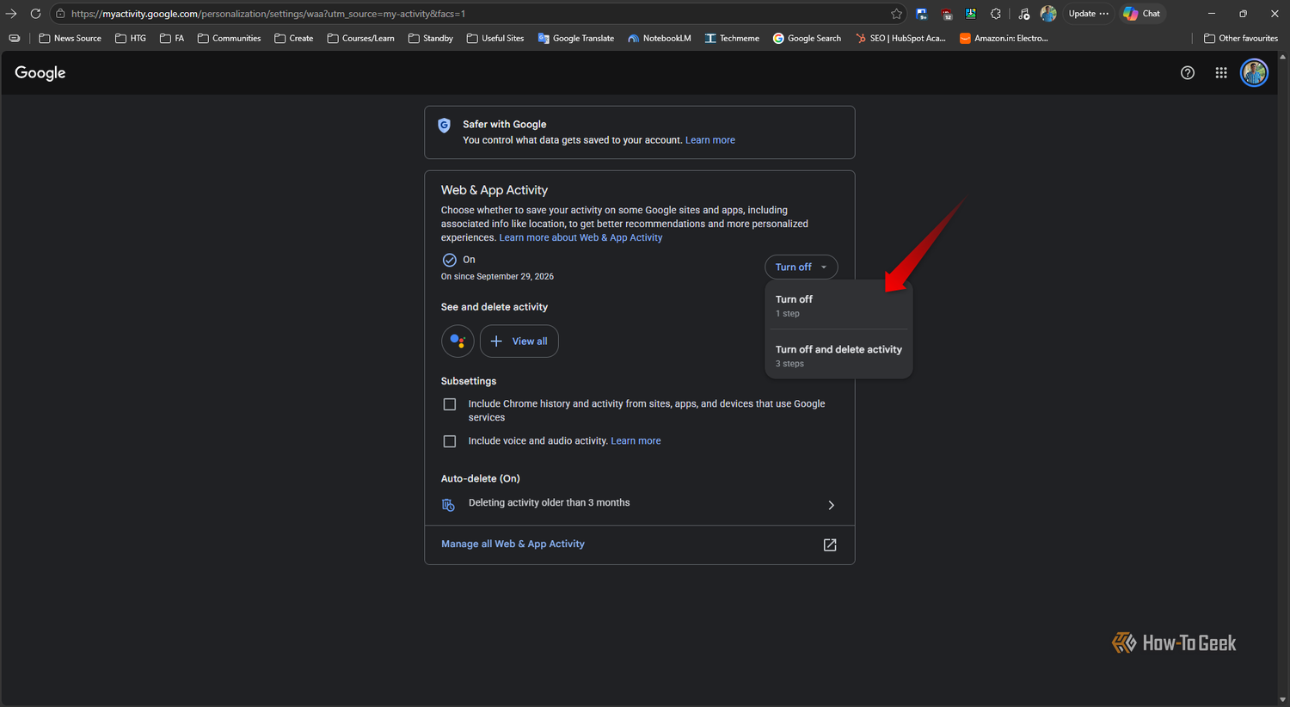Open the Standby bookmarks folder
The image size is (1290, 707).
point(431,39)
